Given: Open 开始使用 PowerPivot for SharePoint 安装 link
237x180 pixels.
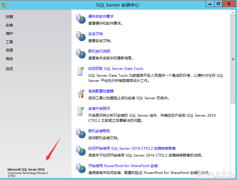Looking at the screenshot, I should 123,166.
